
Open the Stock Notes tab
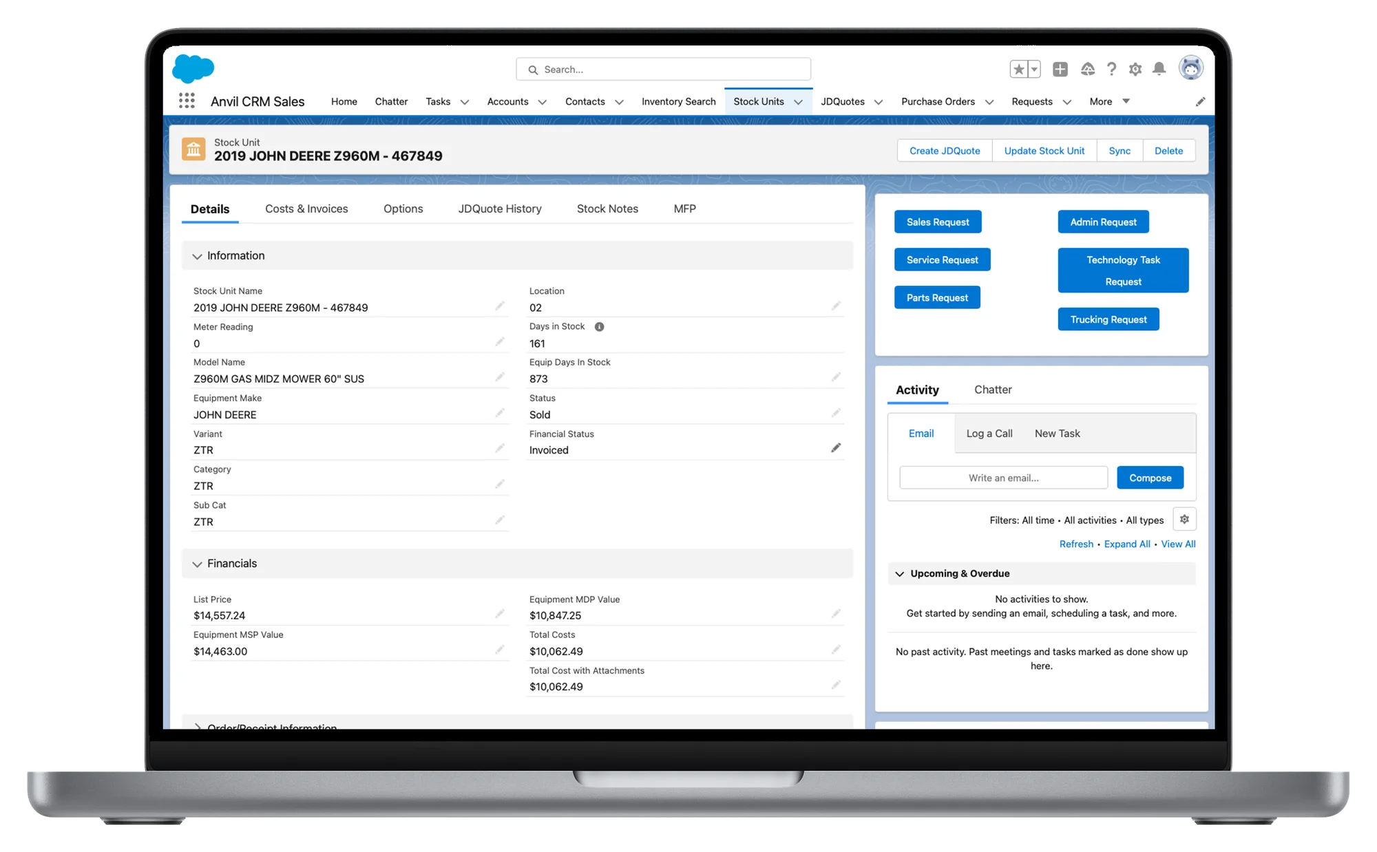(607, 209)
